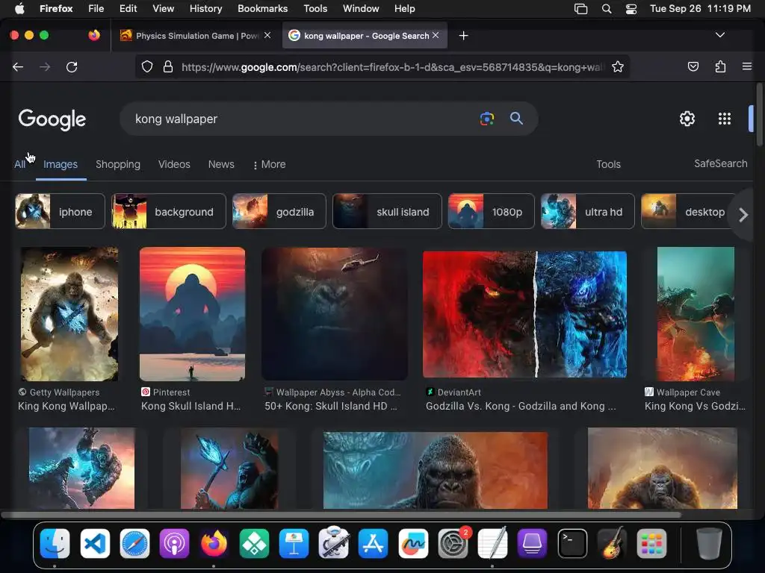Open Podcasts app in dock
Image resolution: width=765 pixels, height=573 pixels.
tap(174, 543)
